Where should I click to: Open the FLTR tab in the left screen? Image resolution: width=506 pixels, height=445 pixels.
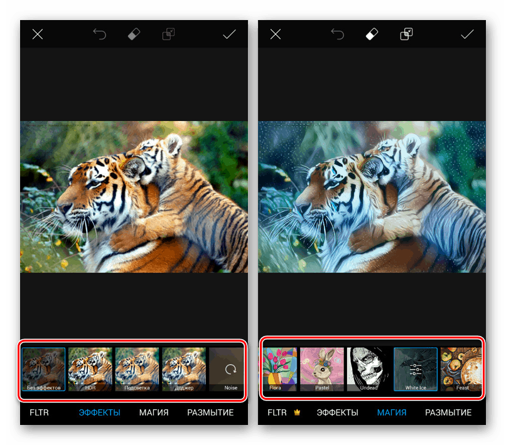coord(39,412)
